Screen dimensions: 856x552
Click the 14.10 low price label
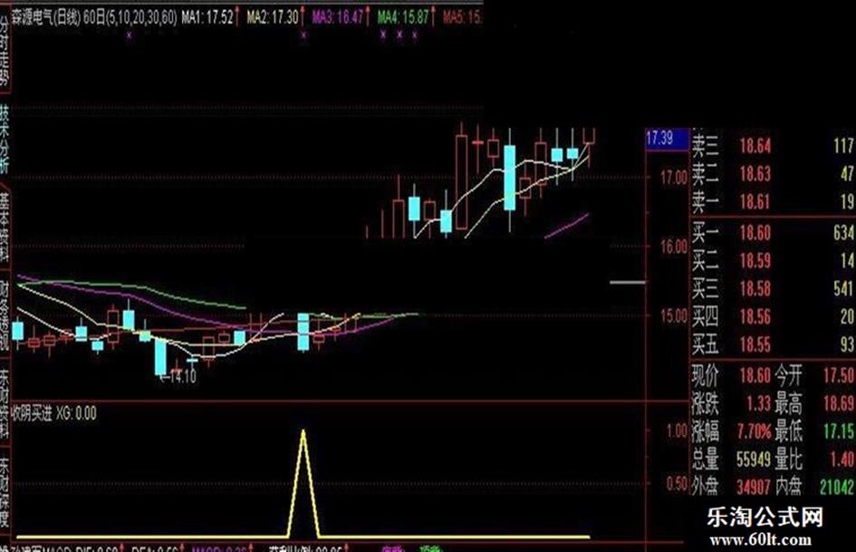(182, 376)
